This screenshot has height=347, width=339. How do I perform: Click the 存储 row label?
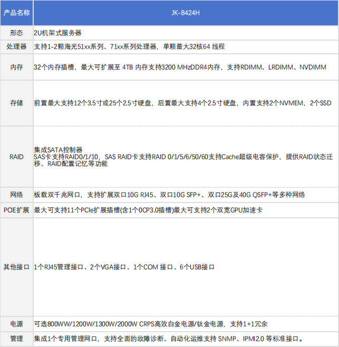(16, 103)
